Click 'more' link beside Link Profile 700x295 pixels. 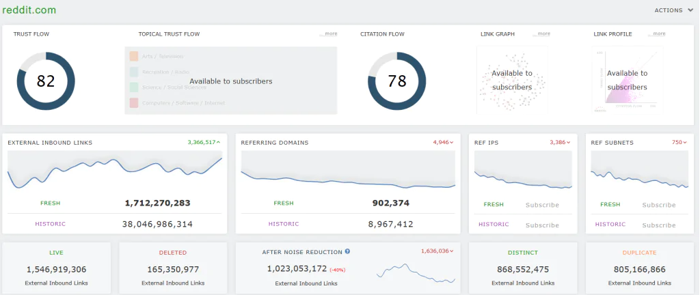[x=658, y=33]
